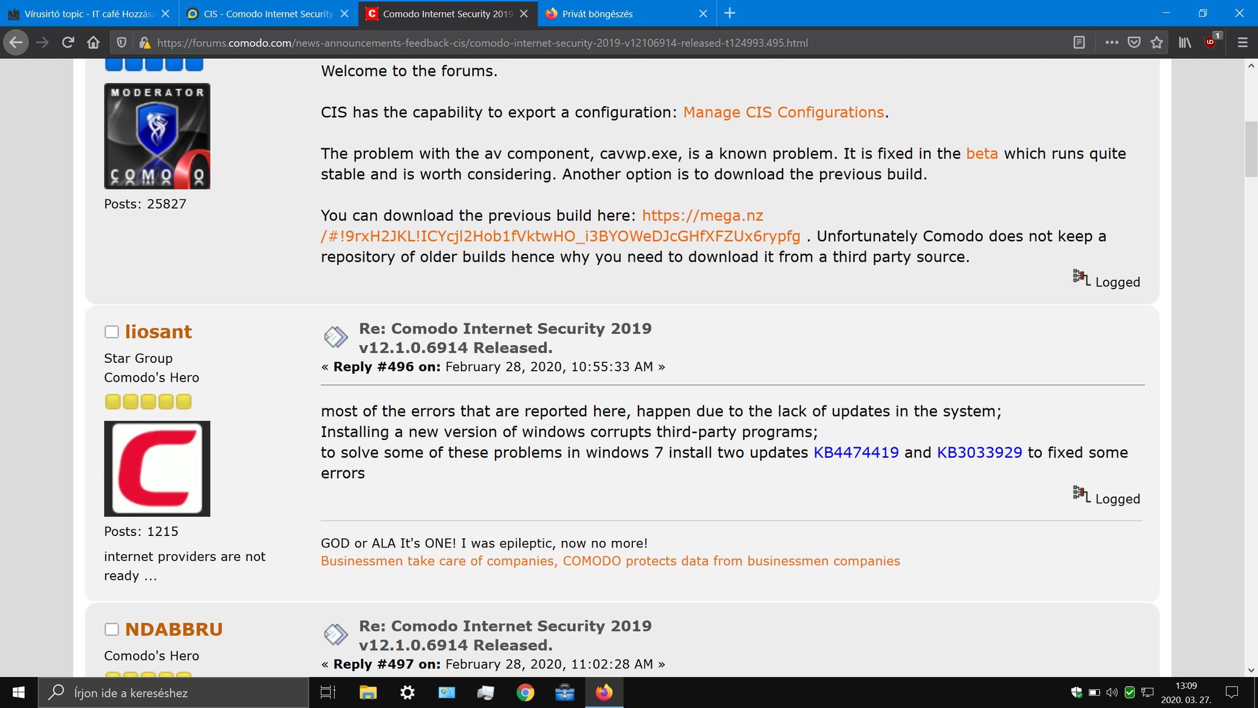Click the Windows taskbar search box
This screenshot has width=1258, height=708.
[x=174, y=692]
